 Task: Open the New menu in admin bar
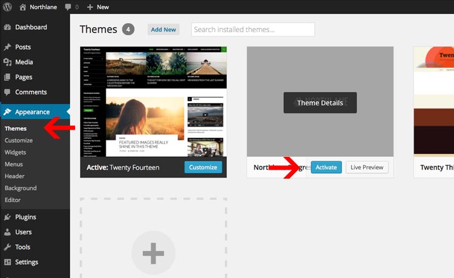pyautogui.click(x=103, y=7)
